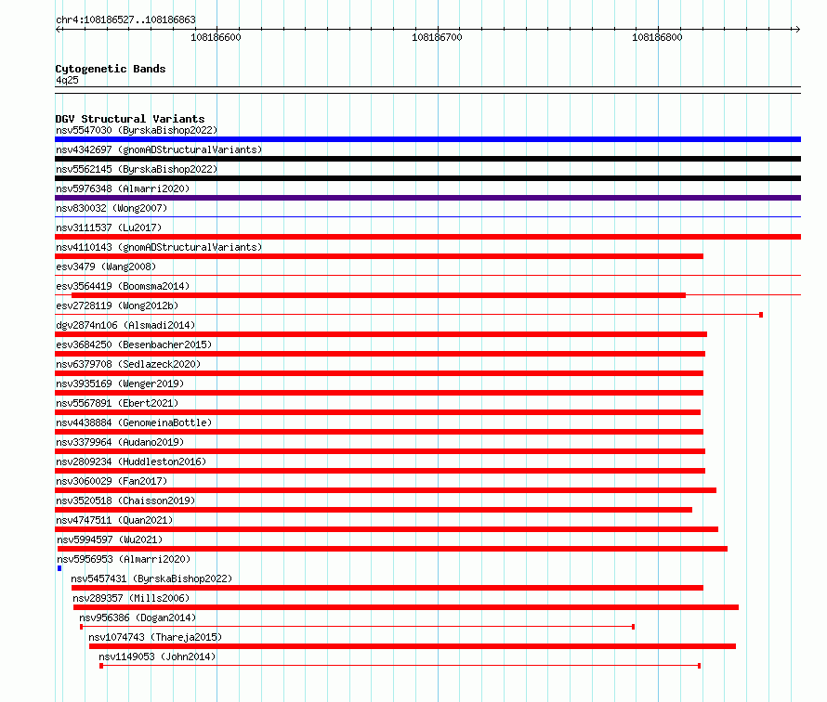Click the DGV Structural Variants track title
This screenshot has height=702, width=827.
tap(130, 119)
